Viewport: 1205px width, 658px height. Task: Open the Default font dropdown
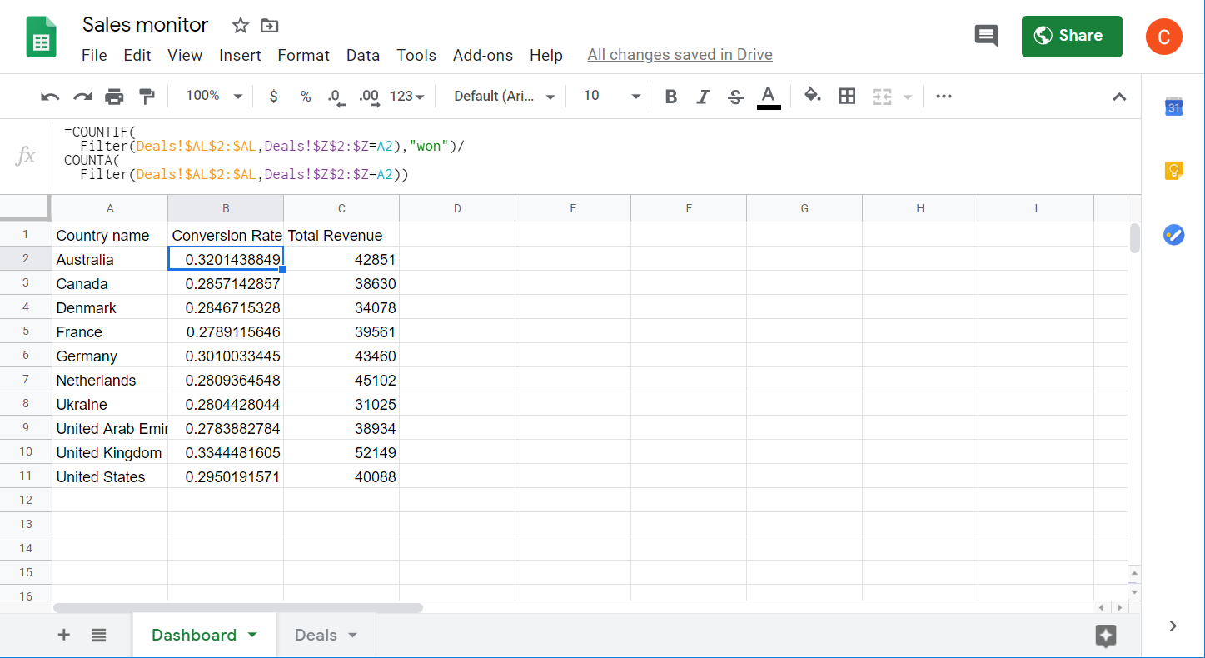tap(505, 97)
